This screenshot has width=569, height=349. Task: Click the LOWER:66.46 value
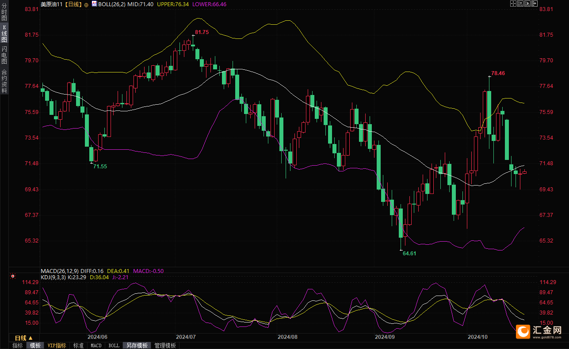tap(210, 4)
